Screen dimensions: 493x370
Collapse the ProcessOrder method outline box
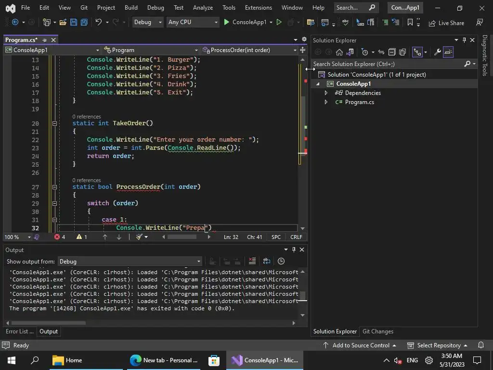[x=54, y=187]
